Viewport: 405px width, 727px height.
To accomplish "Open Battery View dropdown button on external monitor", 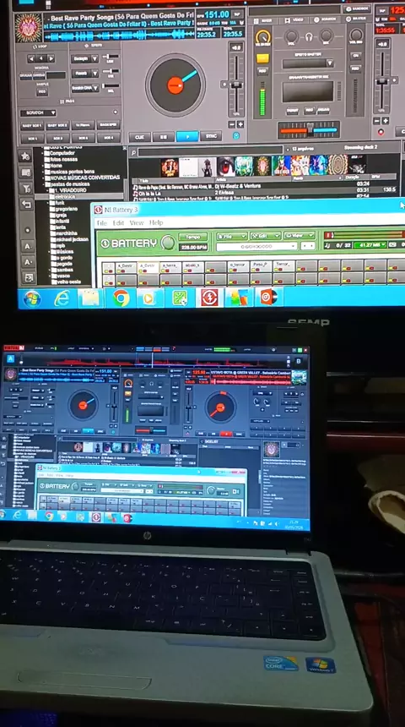I will coord(300,236).
